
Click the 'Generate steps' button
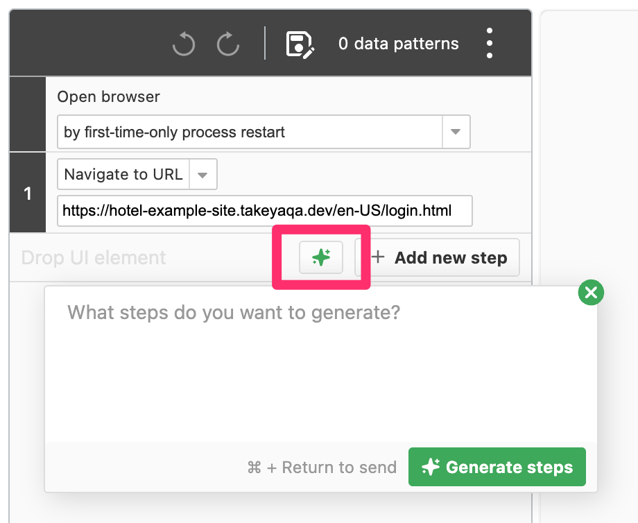[497, 467]
